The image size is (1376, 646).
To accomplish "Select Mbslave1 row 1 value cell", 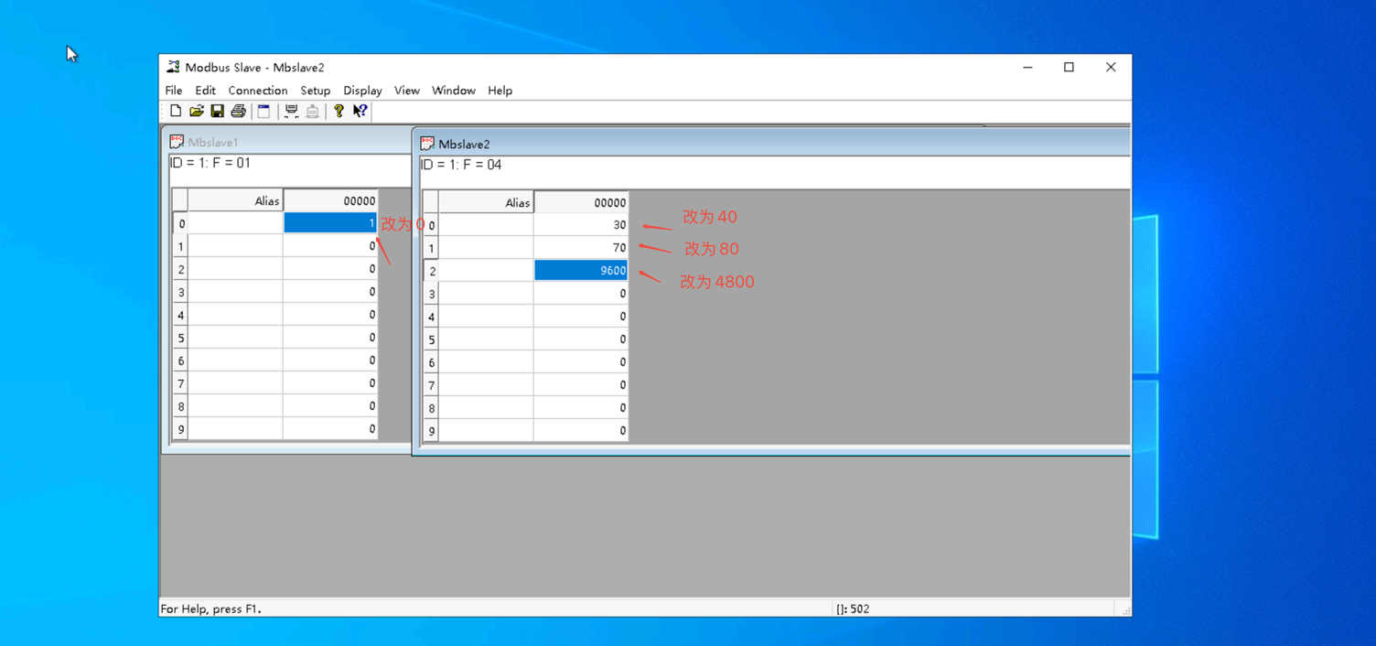I will pyautogui.click(x=330, y=246).
